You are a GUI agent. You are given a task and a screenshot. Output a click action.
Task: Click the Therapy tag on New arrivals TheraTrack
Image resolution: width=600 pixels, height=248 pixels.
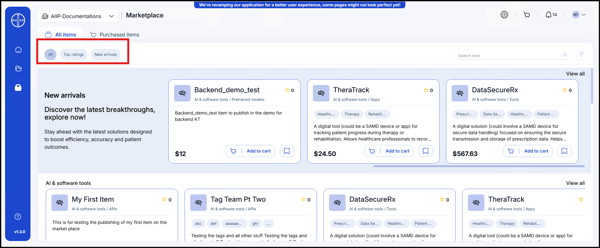352,114
